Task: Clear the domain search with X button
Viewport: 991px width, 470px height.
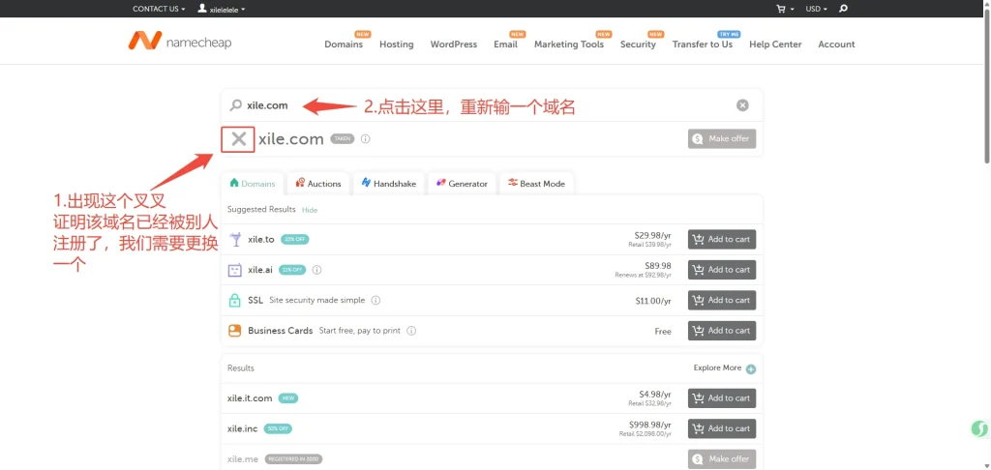Action: pos(742,105)
